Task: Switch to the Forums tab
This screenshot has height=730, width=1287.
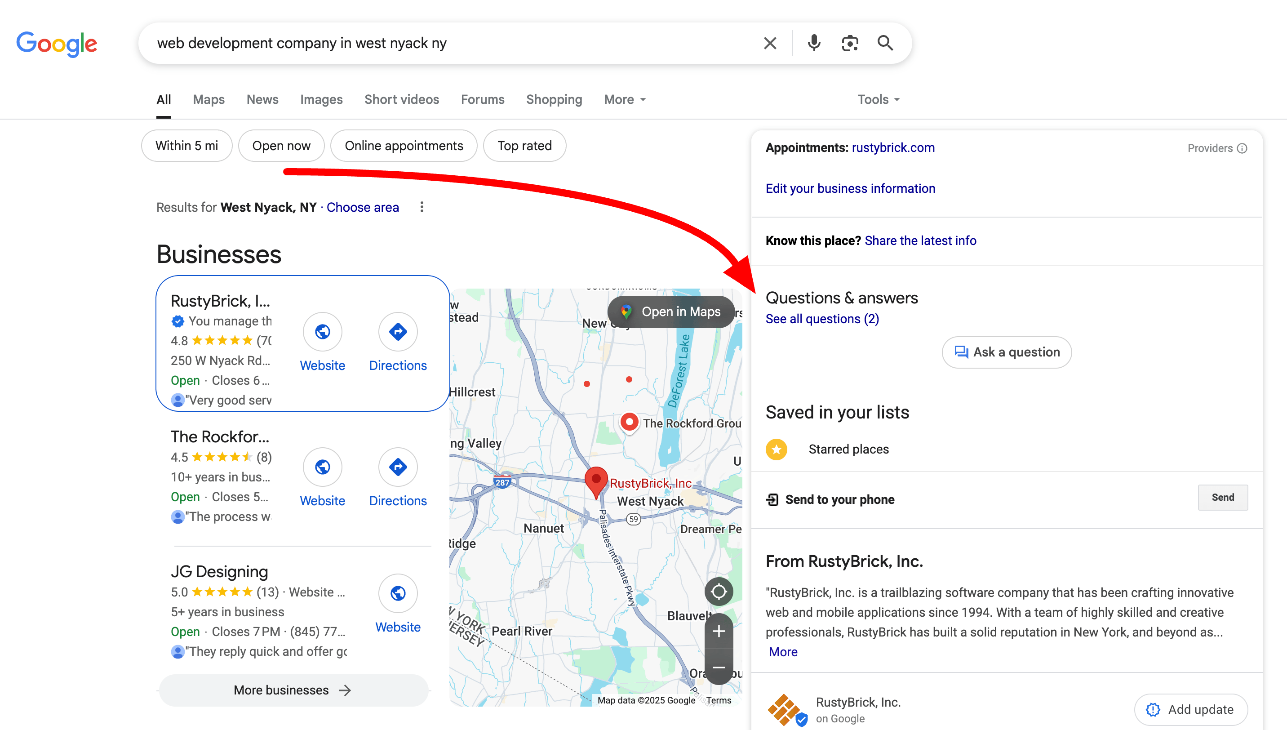Action: [x=482, y=99]
